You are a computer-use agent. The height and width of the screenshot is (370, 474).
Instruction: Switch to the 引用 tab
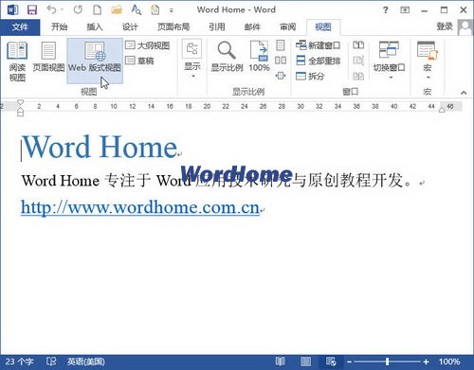pos(217,26)
